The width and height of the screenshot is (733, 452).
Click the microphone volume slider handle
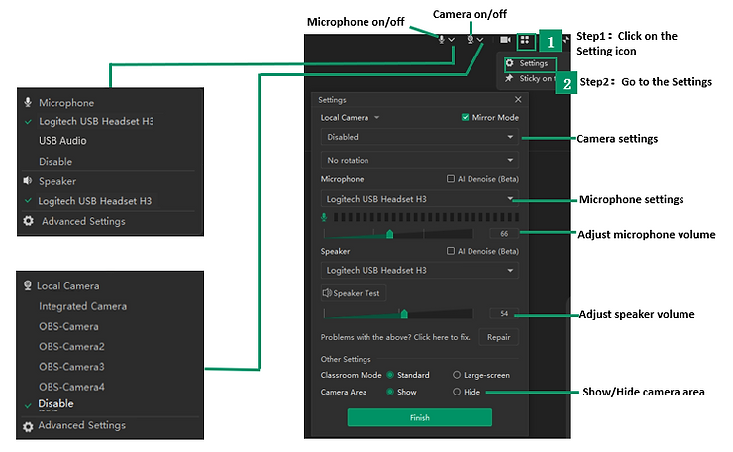[389, 234]
